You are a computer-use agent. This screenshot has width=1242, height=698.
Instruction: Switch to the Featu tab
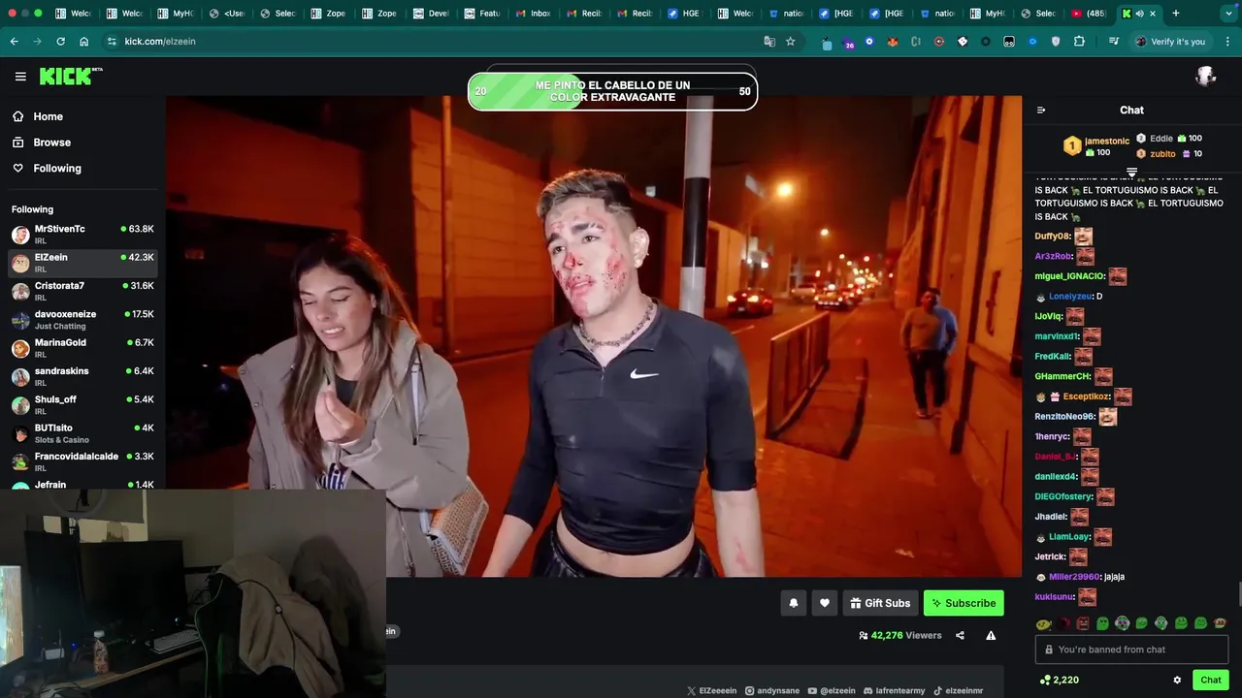point(482,14)
